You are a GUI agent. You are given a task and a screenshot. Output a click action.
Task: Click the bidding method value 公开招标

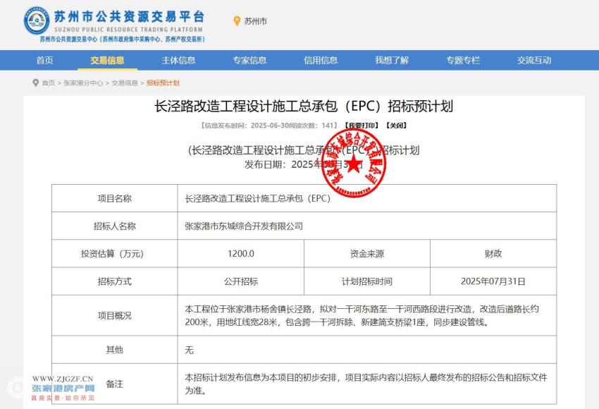(x=241, y=281)
